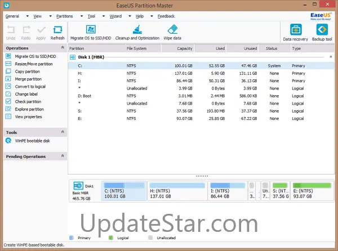Open the View menu
The image size is (338, 251).
(38, 16)
